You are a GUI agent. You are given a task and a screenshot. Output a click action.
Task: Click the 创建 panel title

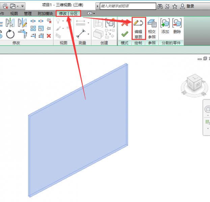pos(104,43)
